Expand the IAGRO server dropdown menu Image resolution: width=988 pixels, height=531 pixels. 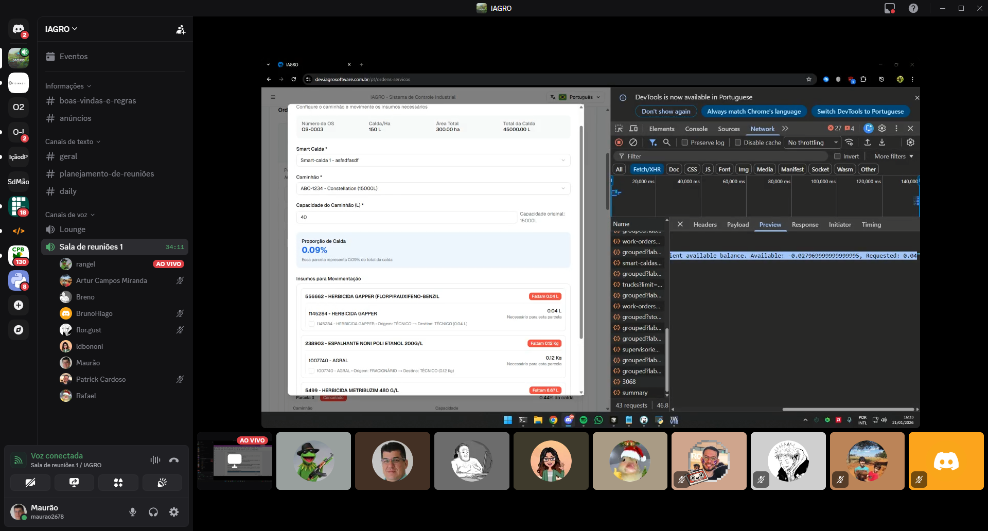click(61, 29)
